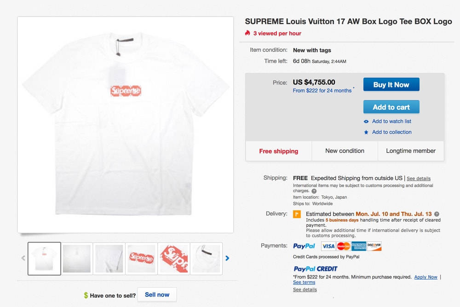Click the eye icon for watch list

point(366,122)
